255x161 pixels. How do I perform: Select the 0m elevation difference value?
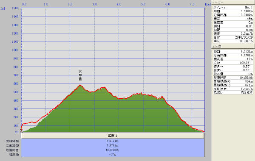(250, 22)
